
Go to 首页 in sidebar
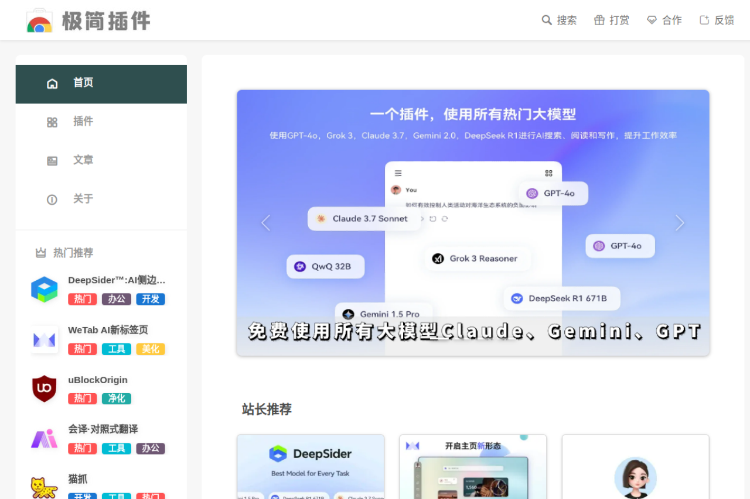pyautogui.click(x=101, y=84)
